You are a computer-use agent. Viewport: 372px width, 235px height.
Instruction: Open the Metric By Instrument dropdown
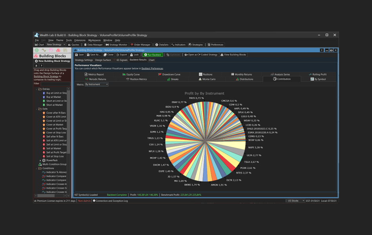coord(97,84)
